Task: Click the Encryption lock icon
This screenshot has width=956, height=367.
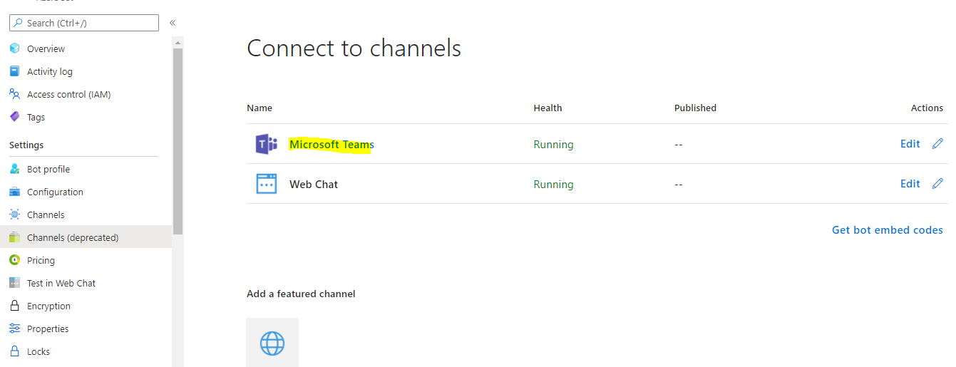Action: (x=14, y=306)
